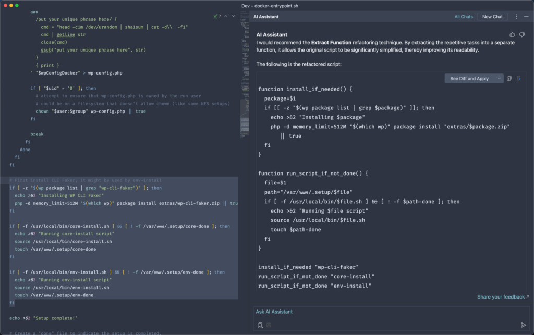Send the message with the arrow icon

coord(524,325)
